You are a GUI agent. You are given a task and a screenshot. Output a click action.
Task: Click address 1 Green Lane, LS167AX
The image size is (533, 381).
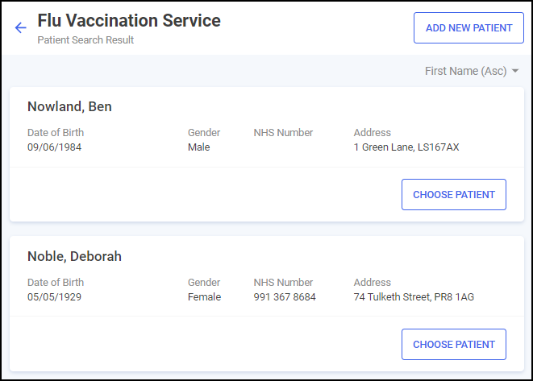tap(406, 147)
